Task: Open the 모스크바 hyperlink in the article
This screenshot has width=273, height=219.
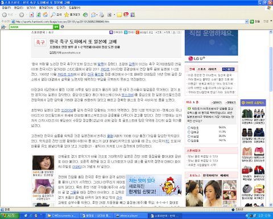Action: (x=128, y=95)
